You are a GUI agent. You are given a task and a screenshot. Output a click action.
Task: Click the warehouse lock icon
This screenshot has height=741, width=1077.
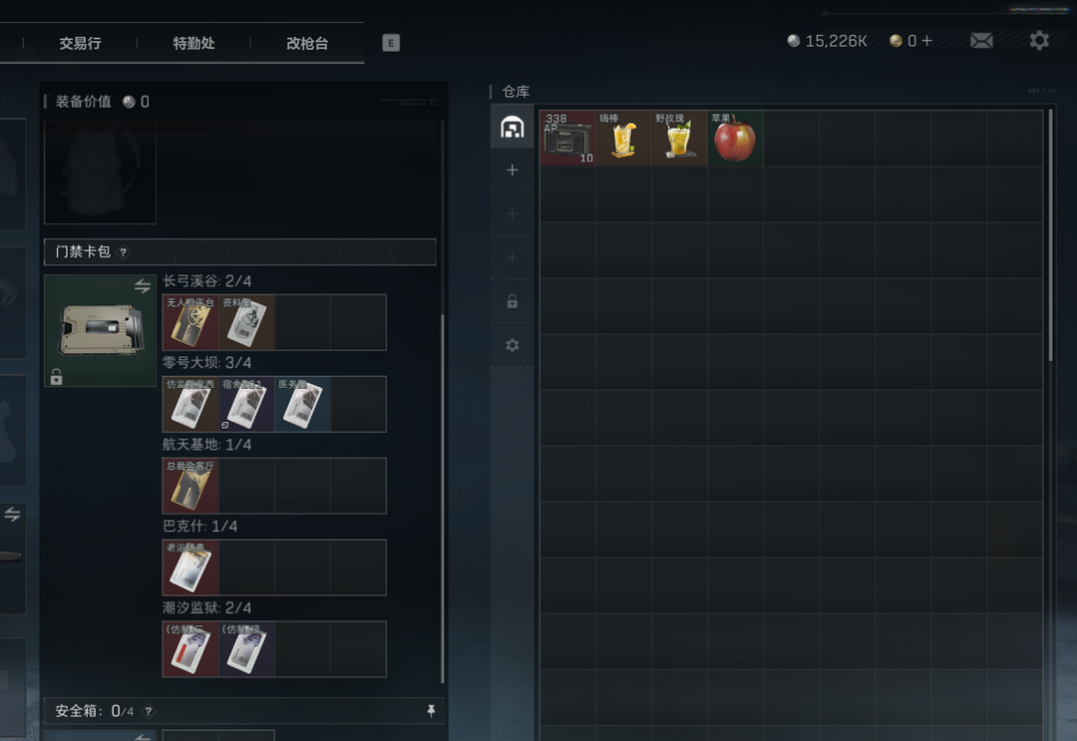(513, 301)
